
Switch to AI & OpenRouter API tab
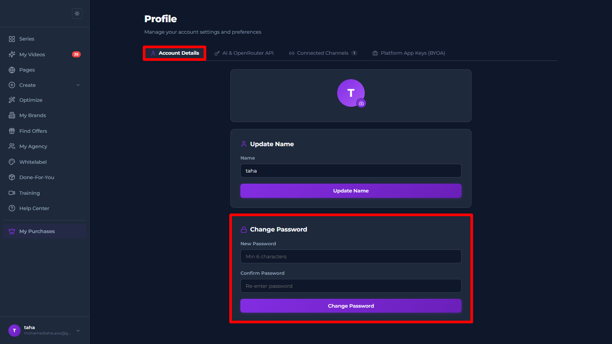pos(244,53)
